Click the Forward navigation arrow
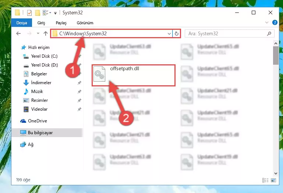 tap(29, 33)
